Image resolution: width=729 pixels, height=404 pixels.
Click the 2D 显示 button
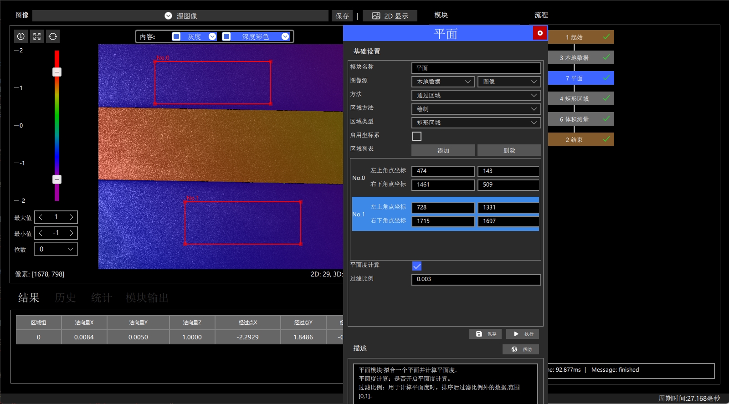(390, 16)
